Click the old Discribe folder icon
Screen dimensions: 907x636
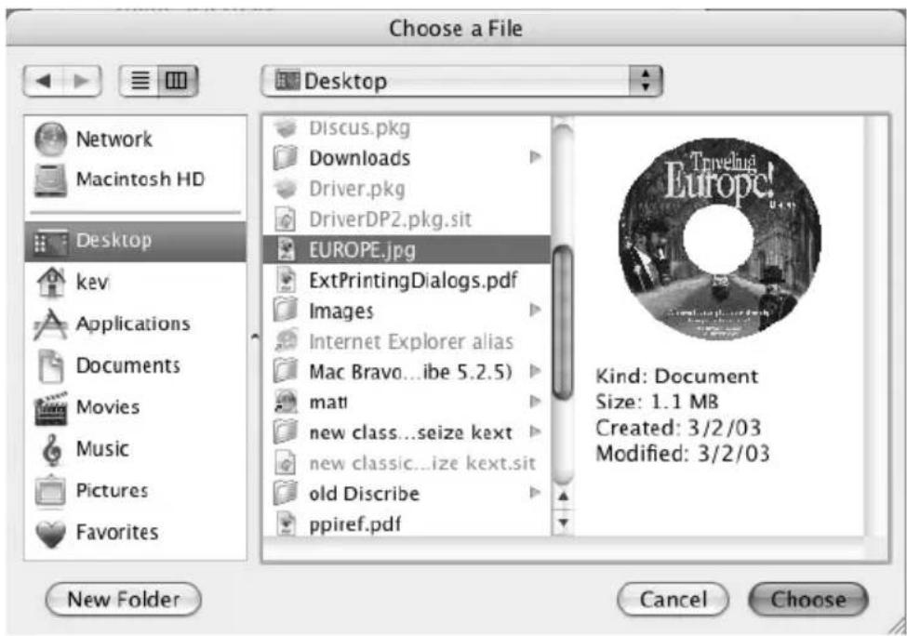(x=286, y=493)
